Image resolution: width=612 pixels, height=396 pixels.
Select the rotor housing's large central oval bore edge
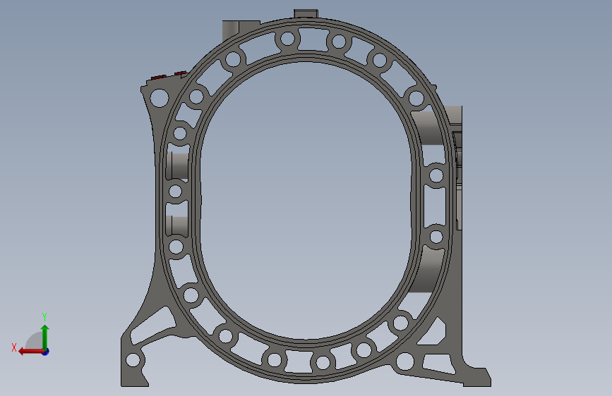tap(306, 200)
